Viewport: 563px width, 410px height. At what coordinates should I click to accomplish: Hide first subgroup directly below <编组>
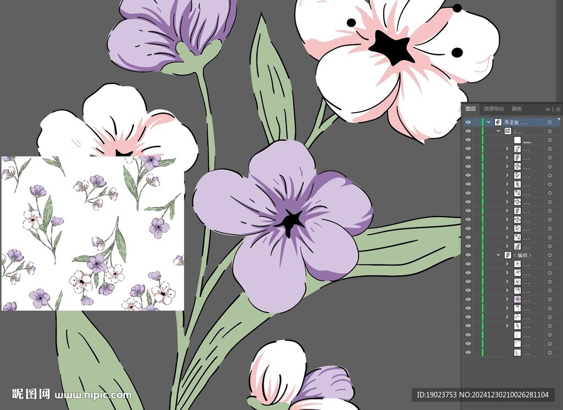point(468,264)
